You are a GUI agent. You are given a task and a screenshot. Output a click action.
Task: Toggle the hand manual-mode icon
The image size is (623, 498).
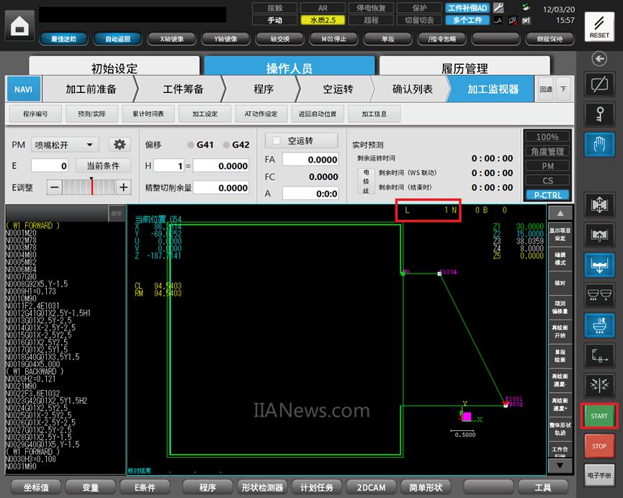coord(599,145)
